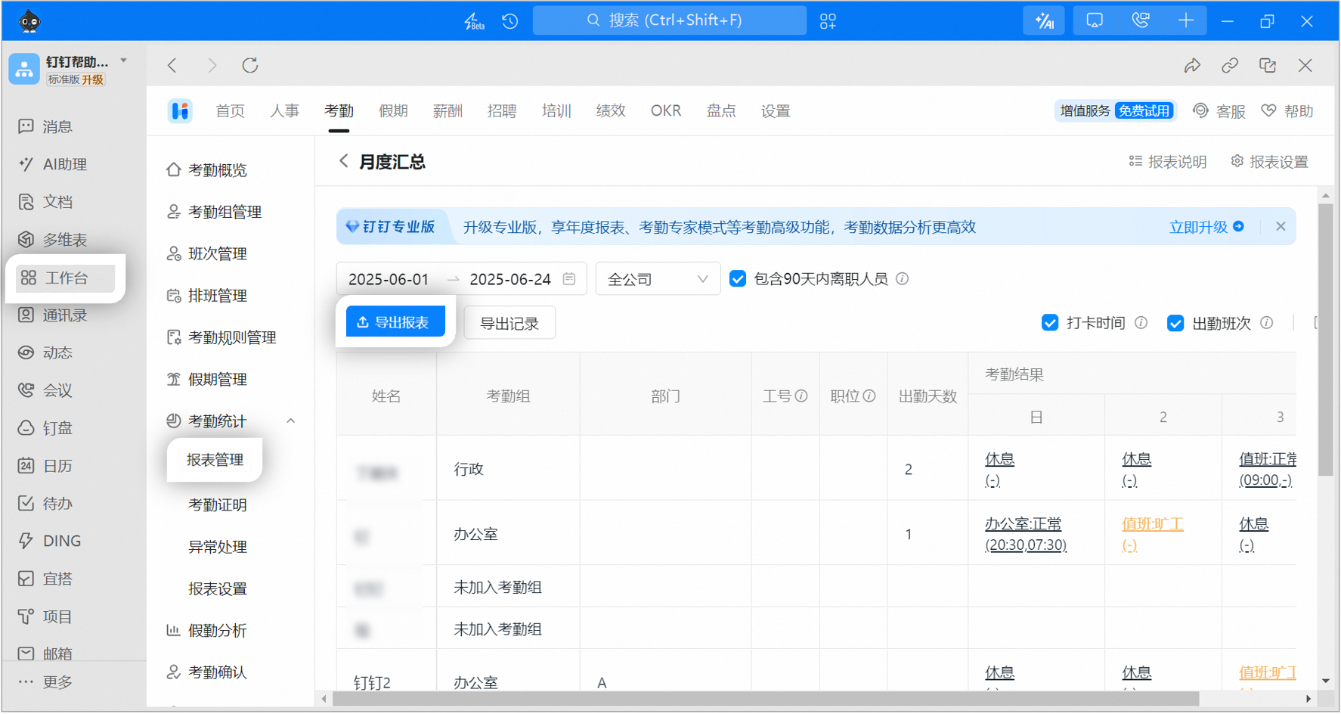1341x714 pixels.
Task: Reload the page with the refresh icon
Action: pyautogui.click(x=250, y=66)
